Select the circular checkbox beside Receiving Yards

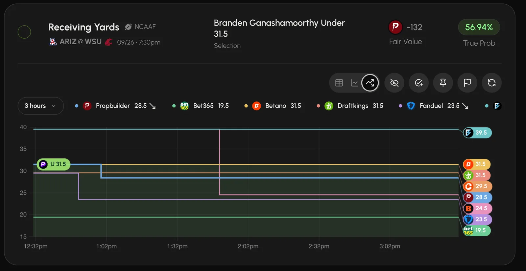pyautogui.click(x=24, y=32)
